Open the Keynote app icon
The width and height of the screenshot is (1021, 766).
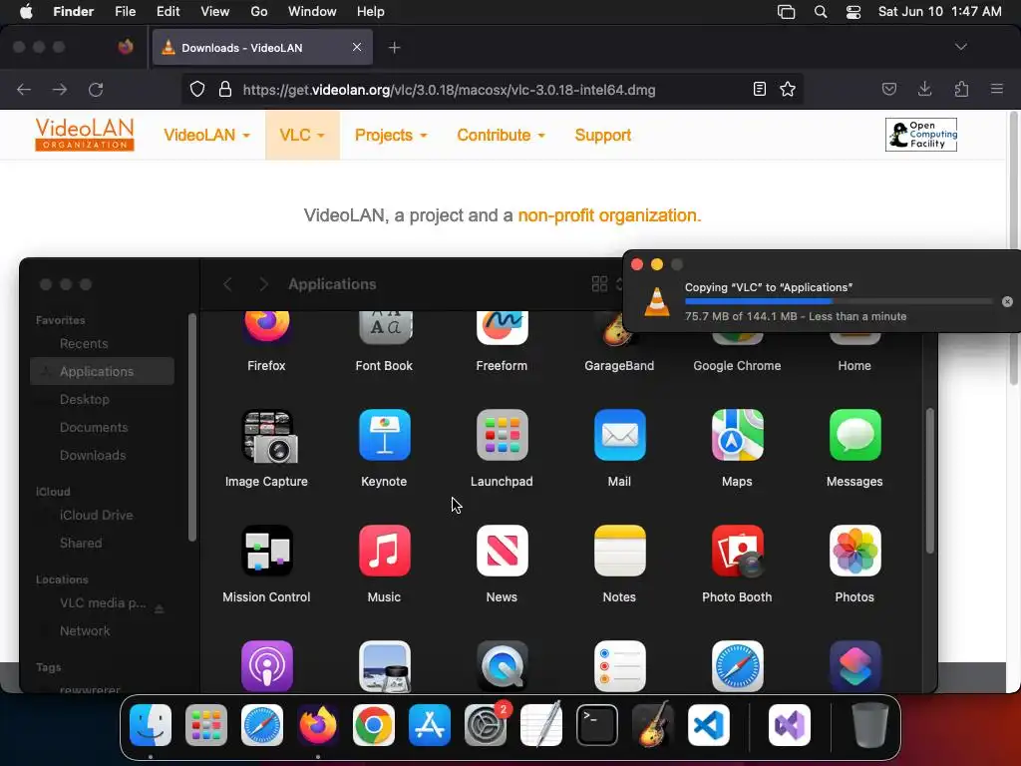(384, 435)
